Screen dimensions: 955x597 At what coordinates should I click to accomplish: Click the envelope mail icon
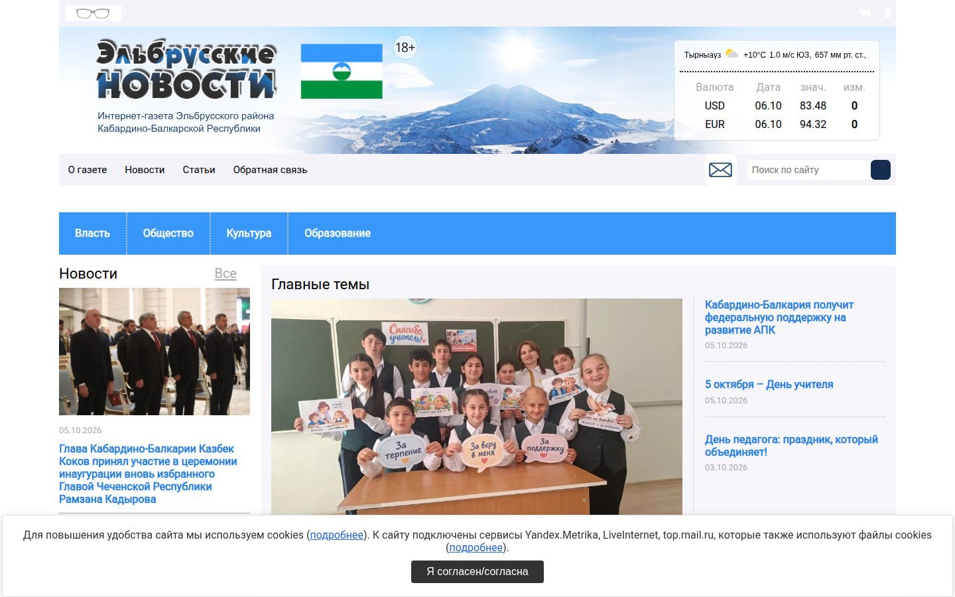[720, 170]
